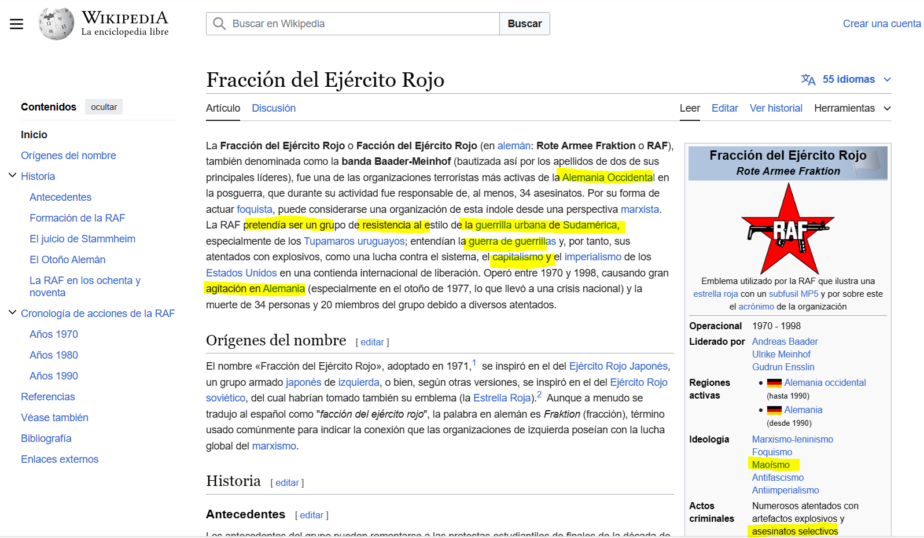Jump to Antecedentes in contents sidebar
Screen dimensions: 924x538
click(x=60, y=197)
